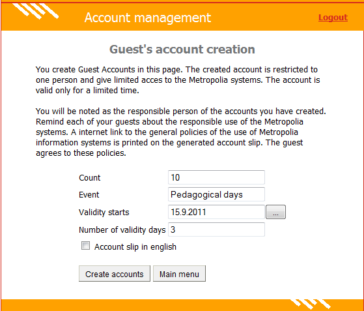Click the paragraph about the responsible person

point(181,132)
